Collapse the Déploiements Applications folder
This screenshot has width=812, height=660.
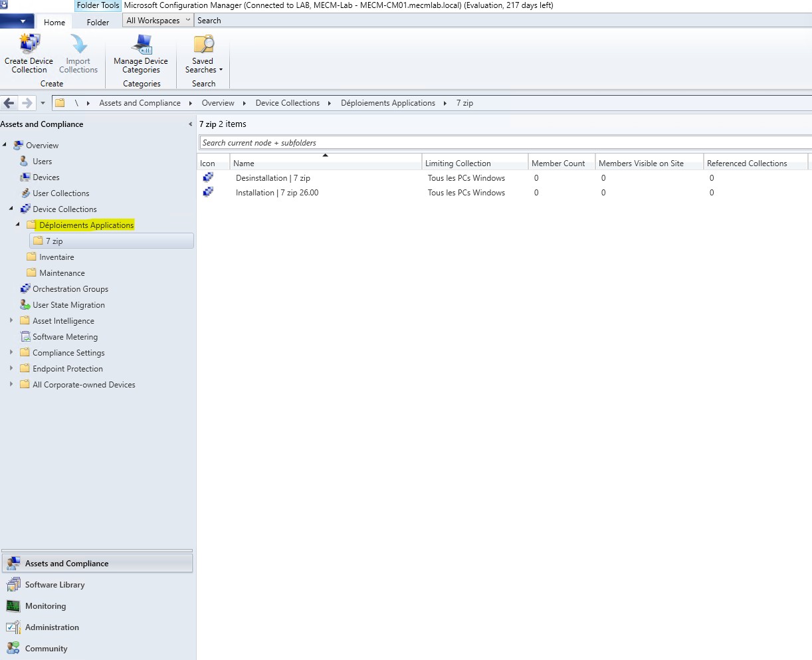(18, 225)
